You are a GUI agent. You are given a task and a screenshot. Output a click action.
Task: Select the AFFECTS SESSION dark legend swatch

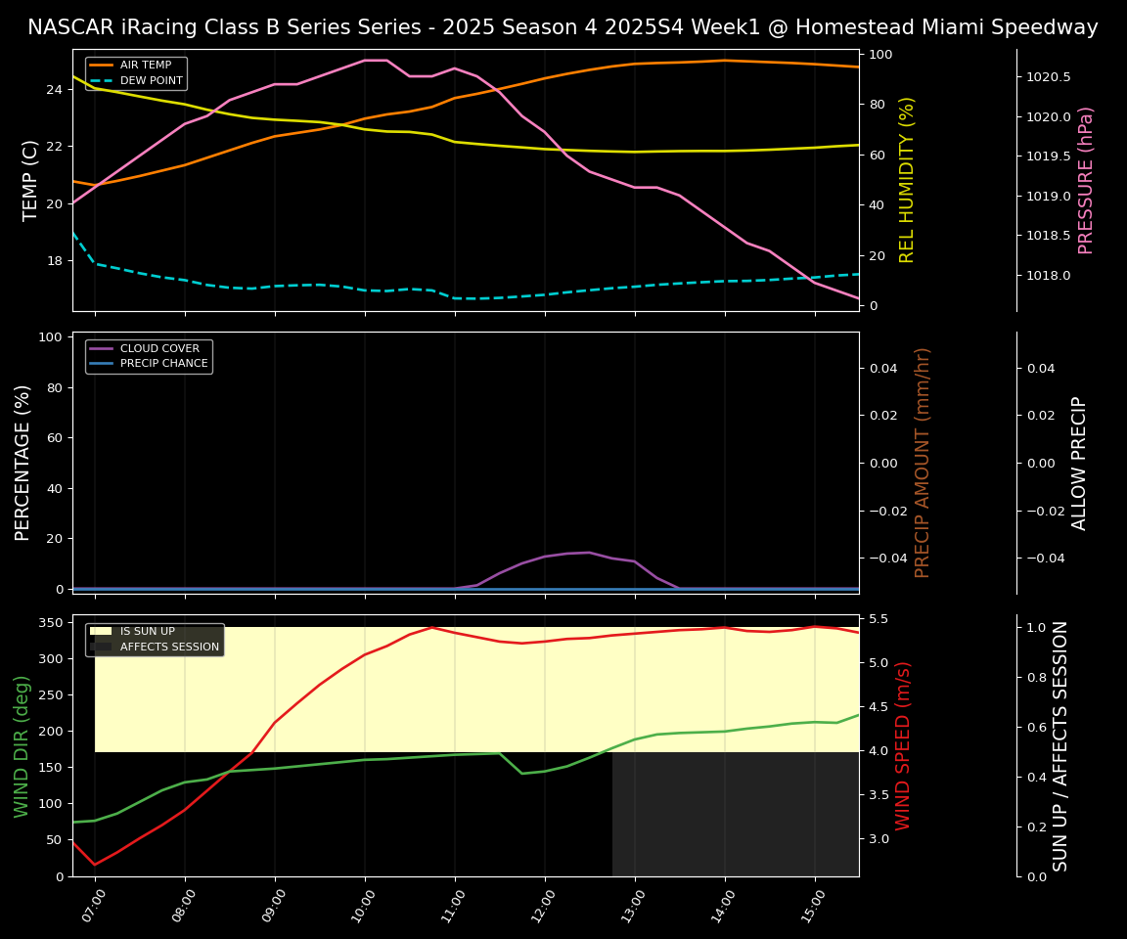pyautogui.click(x=99, y=647)
